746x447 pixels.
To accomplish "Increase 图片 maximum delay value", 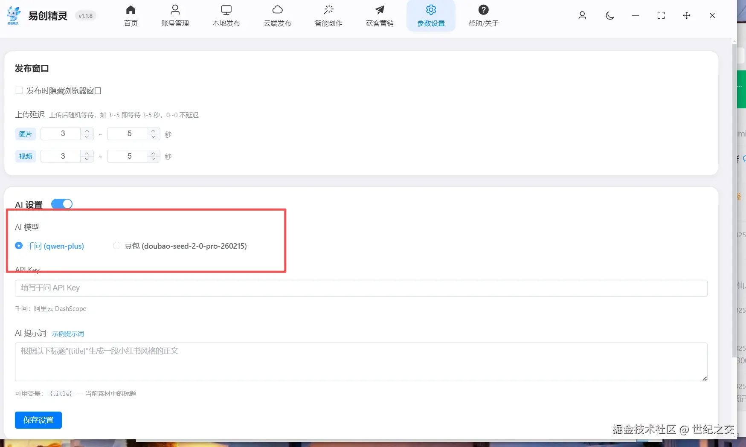I will [x=154, y=131].
